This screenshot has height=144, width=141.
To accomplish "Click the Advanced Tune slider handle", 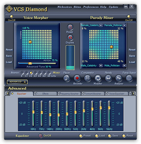I will pos(30,63).
